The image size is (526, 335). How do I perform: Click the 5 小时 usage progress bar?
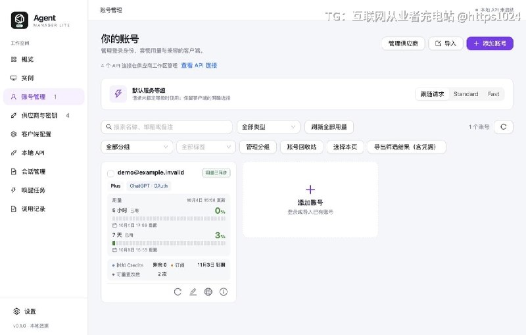tap(169, 219)
